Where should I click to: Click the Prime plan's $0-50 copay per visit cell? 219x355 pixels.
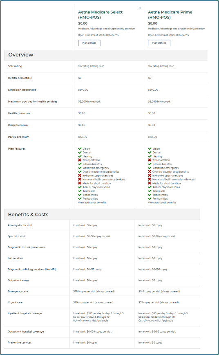click(157, 331)
